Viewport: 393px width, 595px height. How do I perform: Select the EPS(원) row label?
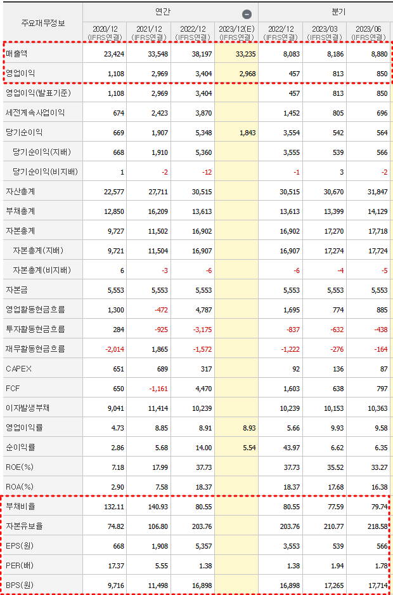coord(19,546)
